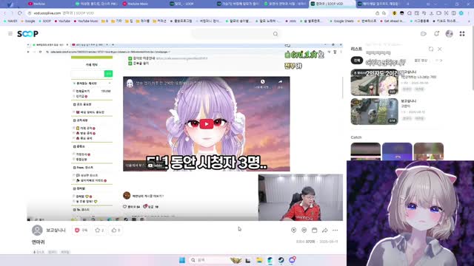The width and height of the screenshot is (474, 266).
Task: Toggle the first green checkbox in recorded post
Action: tap(130, 58)
